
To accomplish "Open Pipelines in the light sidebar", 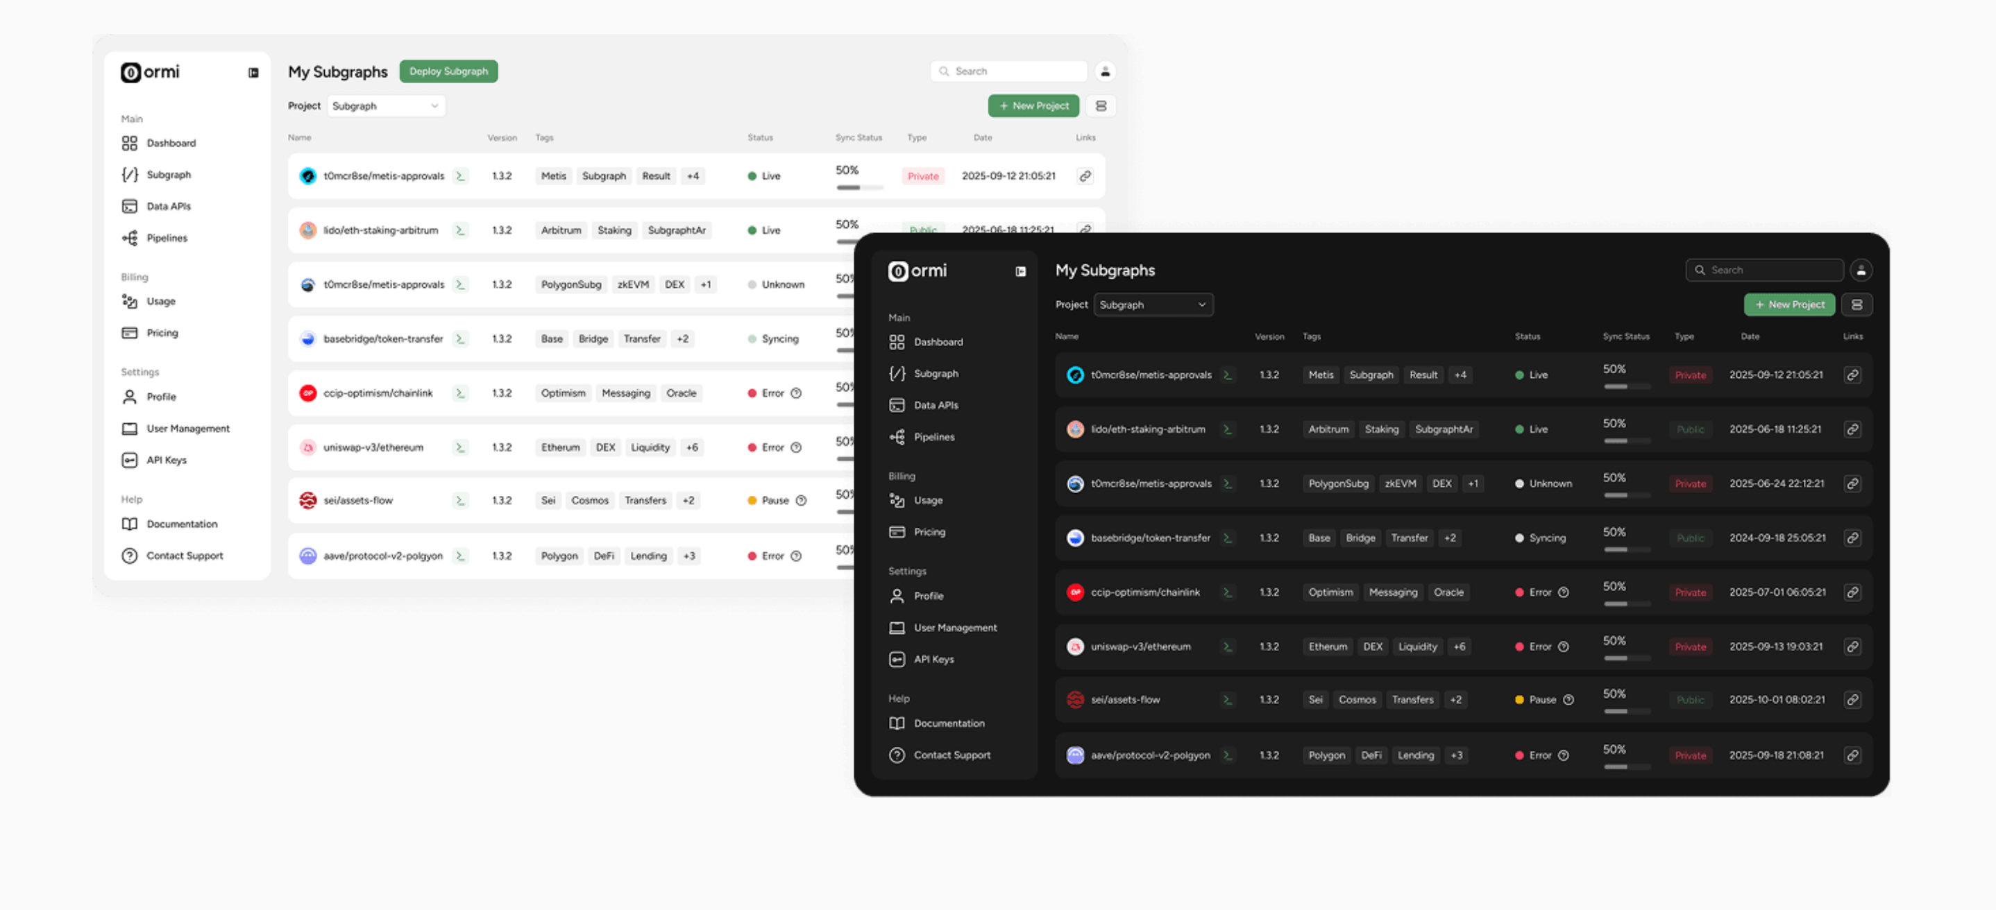I will 167,238.
